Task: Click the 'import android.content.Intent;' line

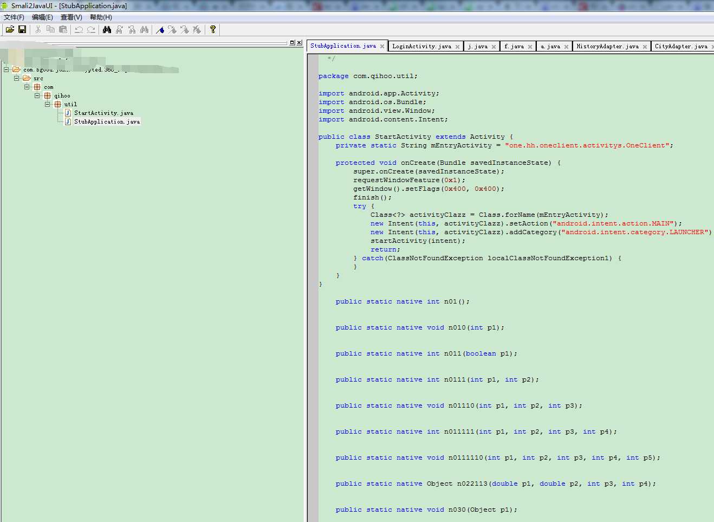Action: (x=383, y=119)
